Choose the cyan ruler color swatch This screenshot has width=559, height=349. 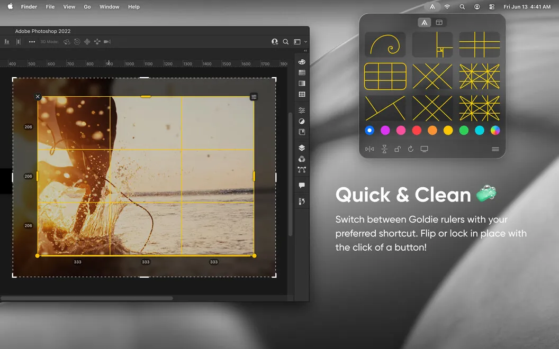480,130
